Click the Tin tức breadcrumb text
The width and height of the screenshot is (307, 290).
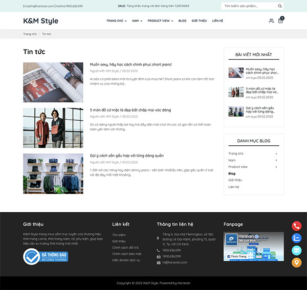coord(47,34)
